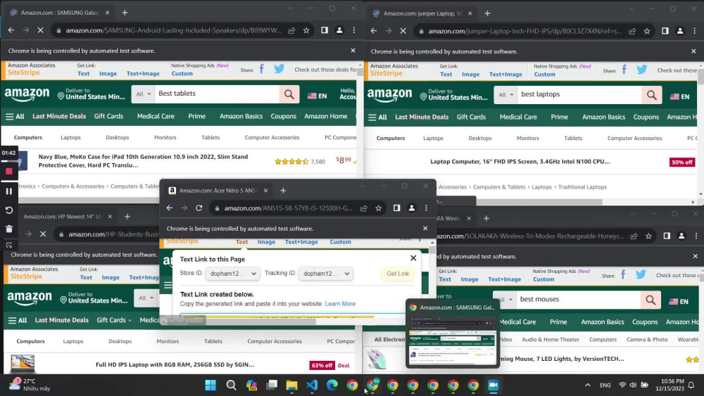The width and height of the screenshot is (704, 396).
Task: Open hamburger All menu in Samsung window
Action: click(15, 117)
